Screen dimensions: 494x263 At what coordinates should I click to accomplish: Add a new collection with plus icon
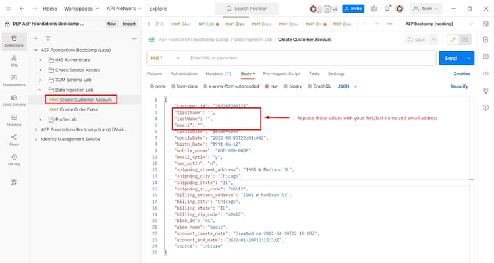[x=36, y=38]
